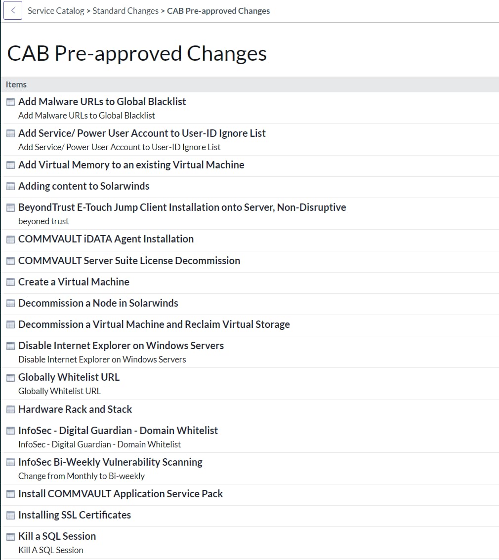
Task: Click the catalog icon beside "Add Malware URLs to Global Blacklist"
Action: 10,102
